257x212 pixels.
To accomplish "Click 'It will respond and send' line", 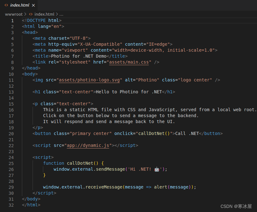I will [109, 122].
